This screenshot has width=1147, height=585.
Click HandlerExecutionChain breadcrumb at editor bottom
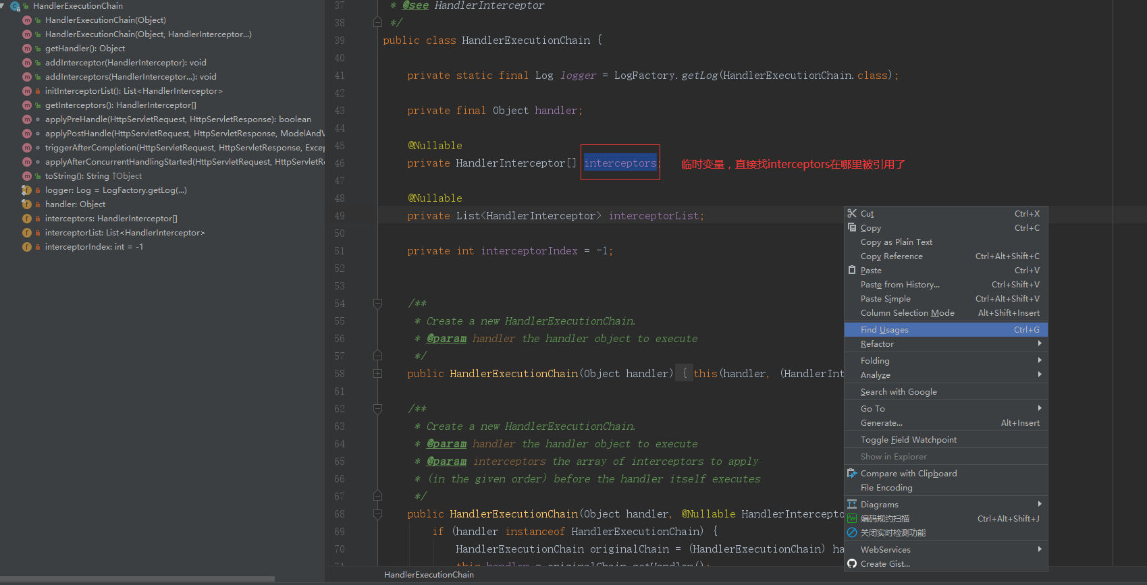point(429,575)
